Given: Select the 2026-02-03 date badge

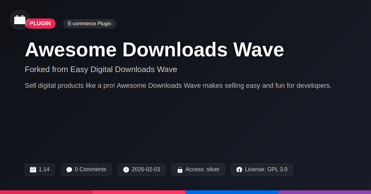Looking at the screenshot, I should click(142, 170).
